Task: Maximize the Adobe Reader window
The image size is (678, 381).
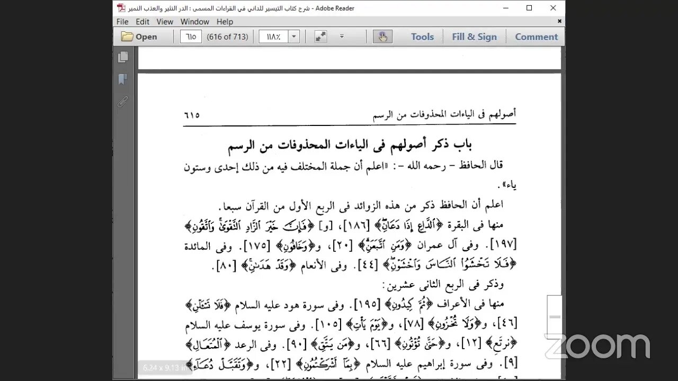Action: pyautogui.click(x=529, y=8)
